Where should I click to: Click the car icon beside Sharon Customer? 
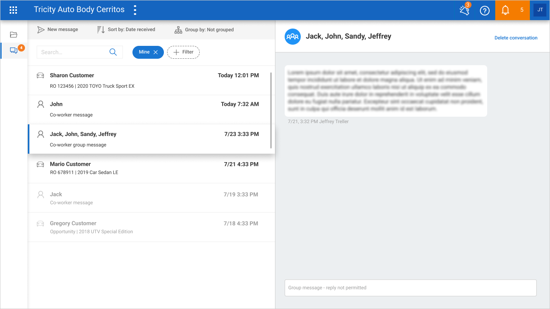(x=40, y=75)
